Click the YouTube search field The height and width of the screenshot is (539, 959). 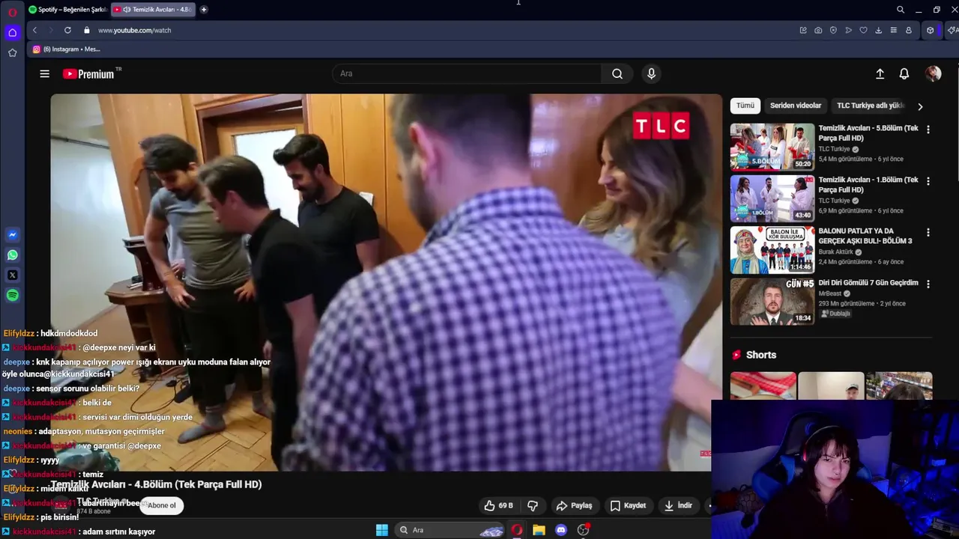coord(468,73)
